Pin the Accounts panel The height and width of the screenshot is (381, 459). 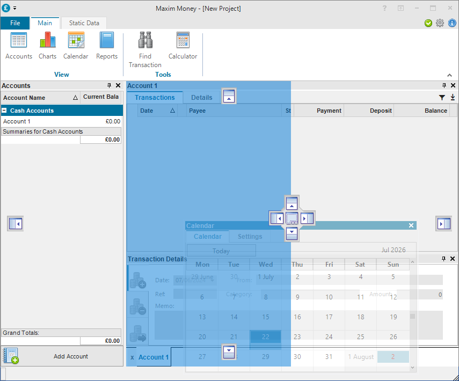(109, 85)
